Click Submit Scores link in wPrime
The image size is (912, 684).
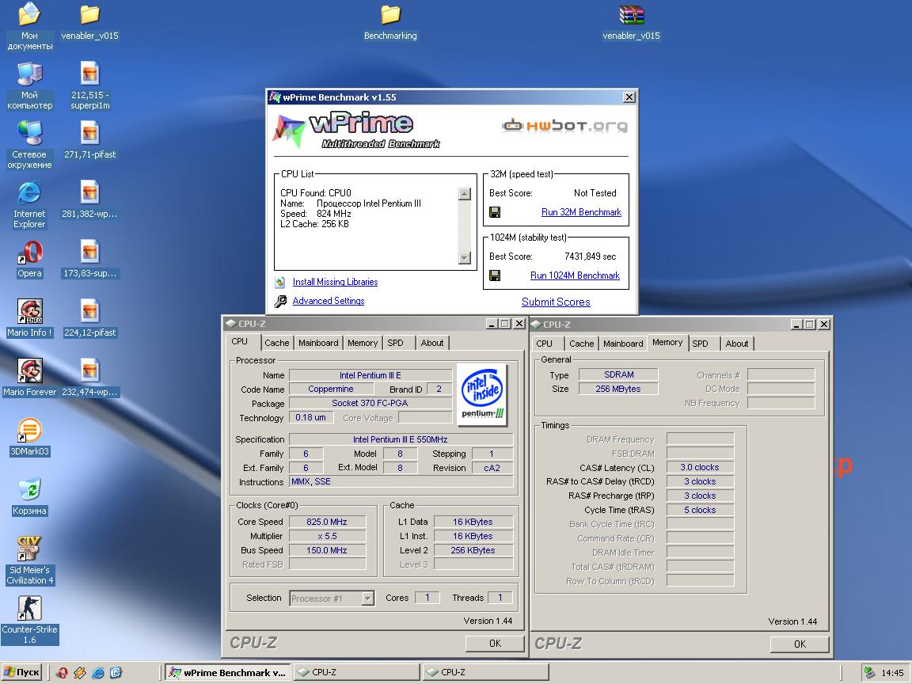point(556,302)
